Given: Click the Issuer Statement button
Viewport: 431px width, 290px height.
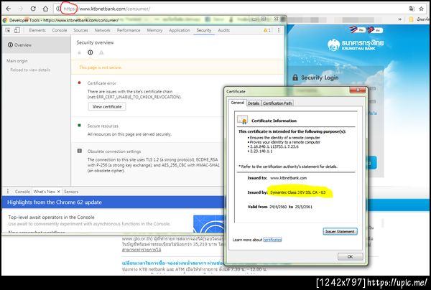Looking at the screenshot, I should pos(340,232).
